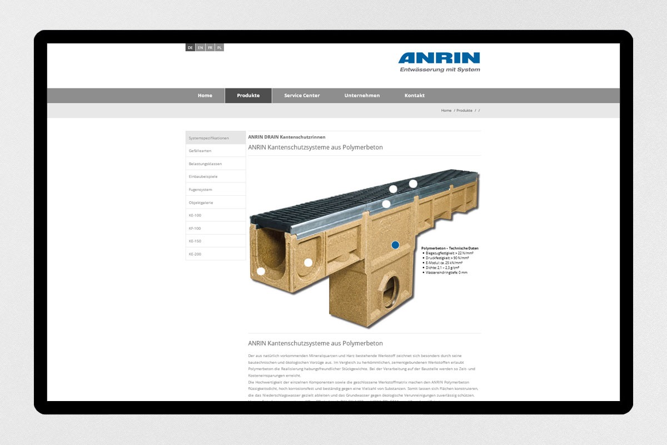Click the rightmost white hotspot on the grating
The height and width of the screenshot is (445, 667).
pos(413,184)
